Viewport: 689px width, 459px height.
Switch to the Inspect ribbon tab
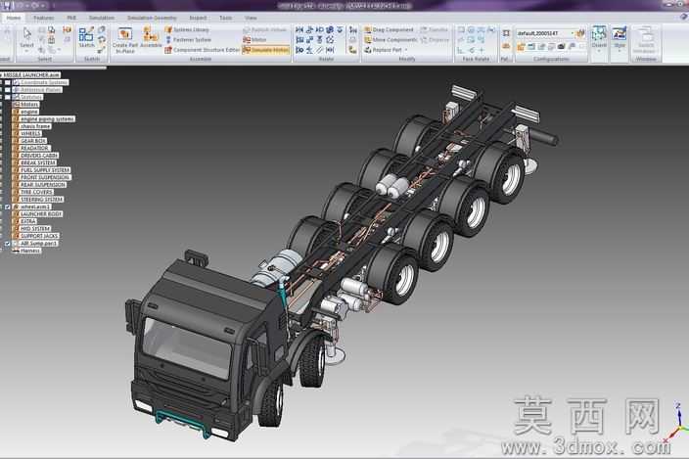point(198,18)
